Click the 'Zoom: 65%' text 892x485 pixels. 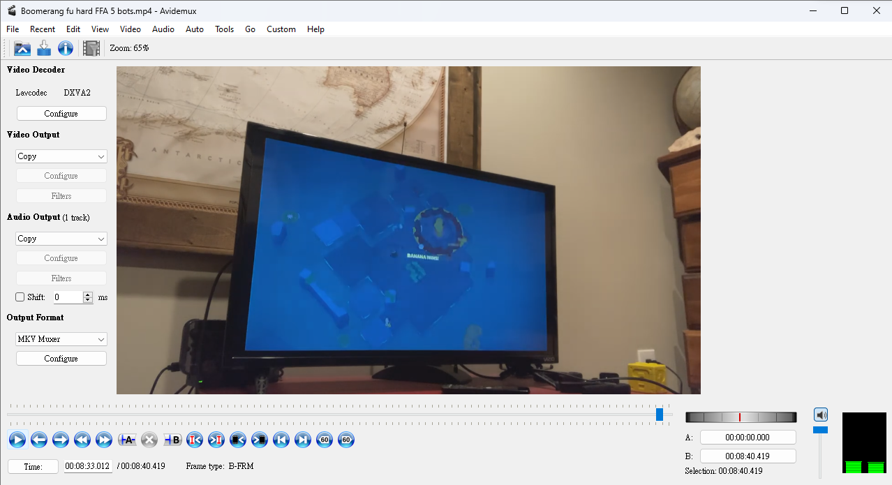(x=129, y=48)
